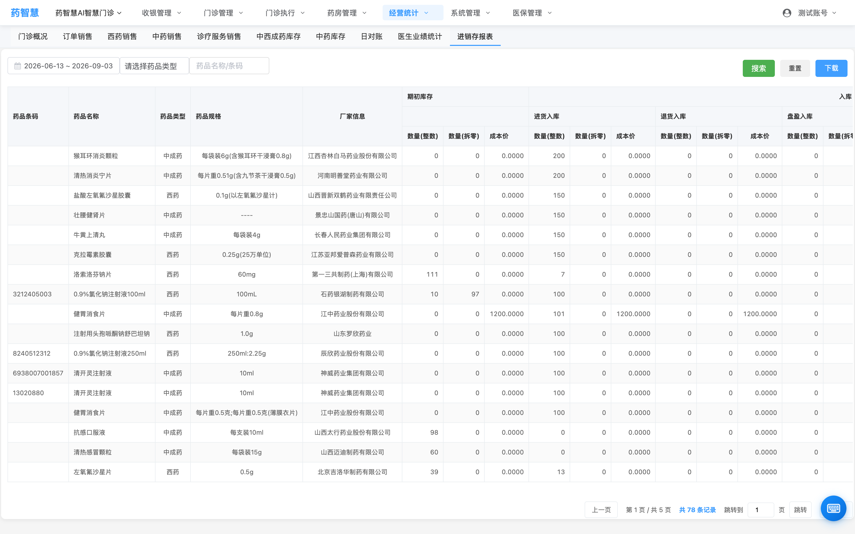Click the date range 2026-06-13 ~ 2026-09-03 field

click(64, 66)
